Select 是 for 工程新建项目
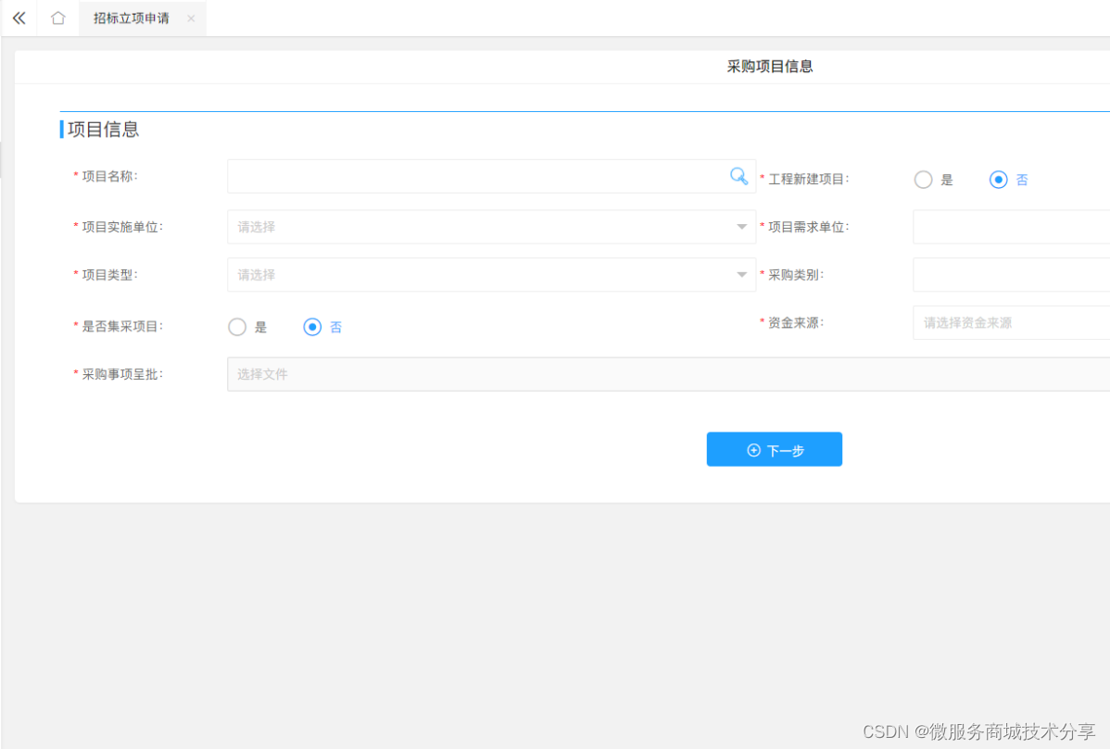This screenshot has width=1110, height=749. [923, 180]
